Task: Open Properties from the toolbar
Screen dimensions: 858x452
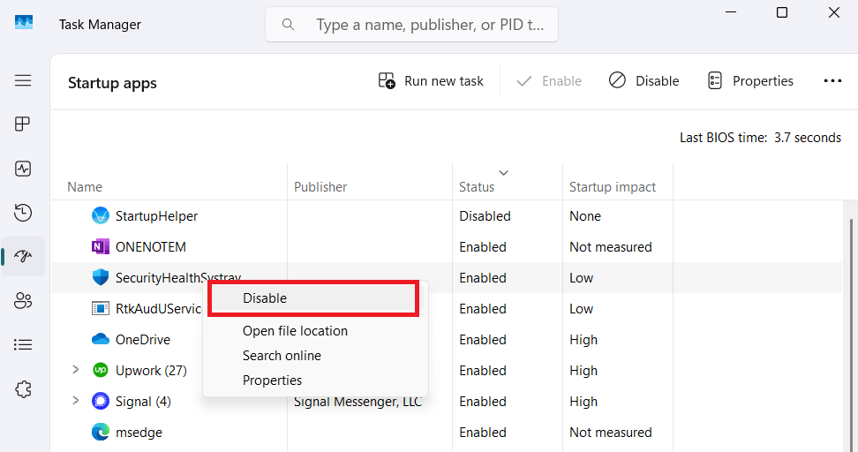Action: click(750, 81)
